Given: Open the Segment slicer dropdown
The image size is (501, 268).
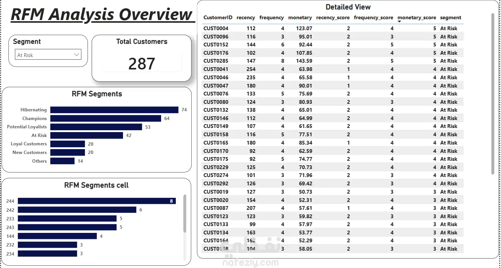Looking at the screenshot, I should [x=48, y=55].
